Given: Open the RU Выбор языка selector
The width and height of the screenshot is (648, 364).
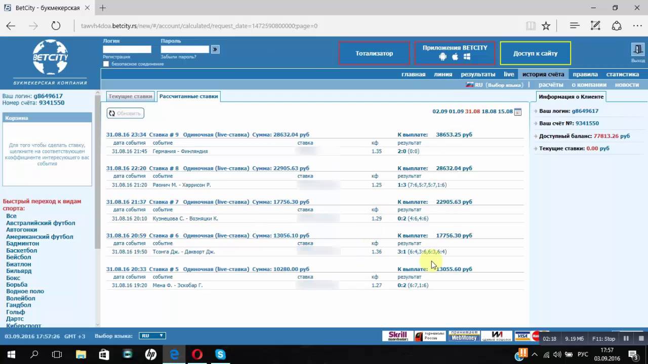Looking at the screenshot, I should click(494, 85).
